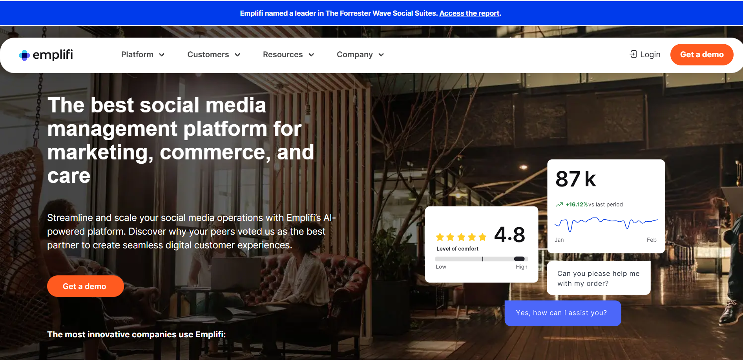Click the five-star rating icons
The height and width of the screenshot is (360, 743).
[461, 237]
